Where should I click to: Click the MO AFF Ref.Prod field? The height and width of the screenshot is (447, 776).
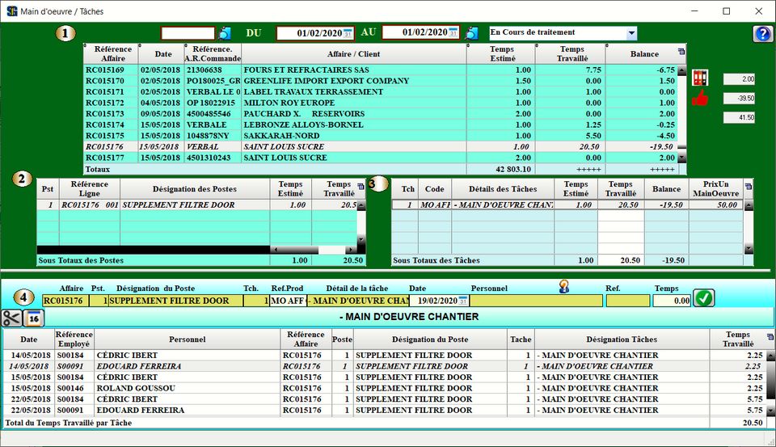(288, 301)
